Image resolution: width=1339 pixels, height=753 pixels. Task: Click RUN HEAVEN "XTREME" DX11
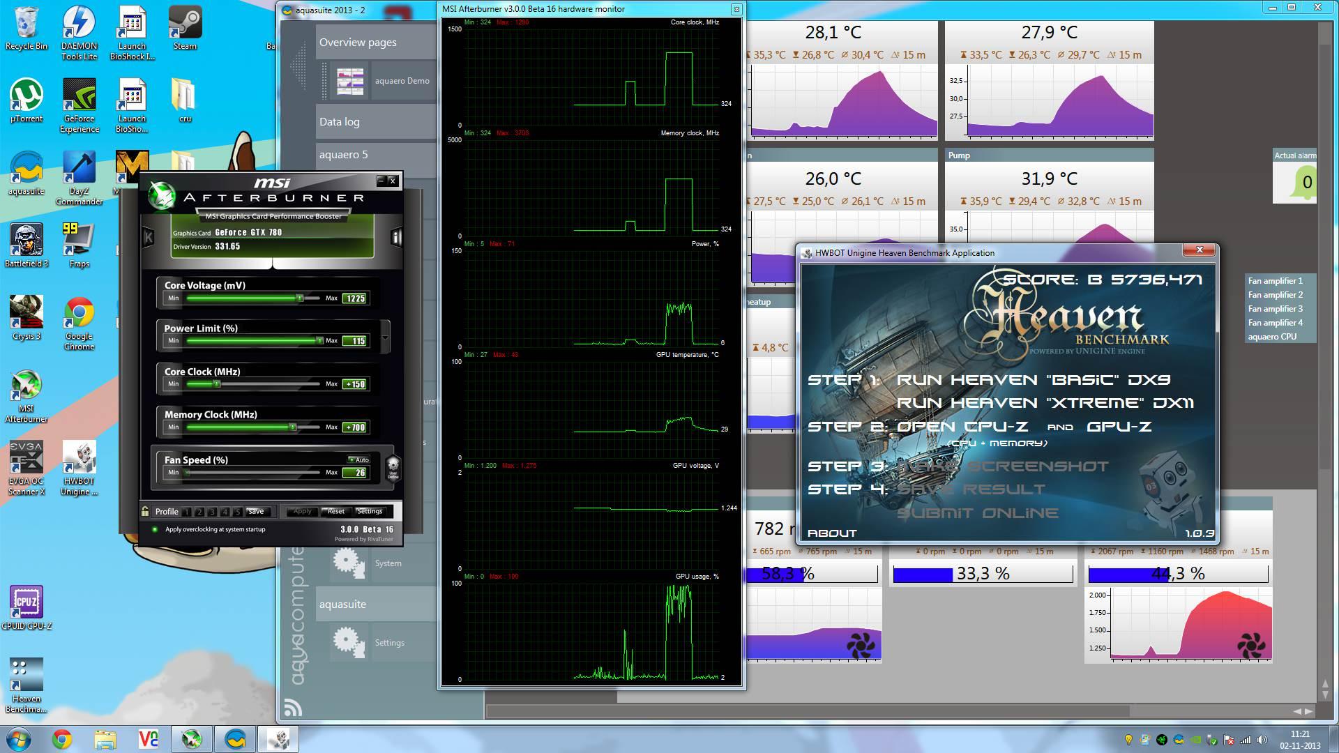pyautogui.click(x=1045, y=403)
